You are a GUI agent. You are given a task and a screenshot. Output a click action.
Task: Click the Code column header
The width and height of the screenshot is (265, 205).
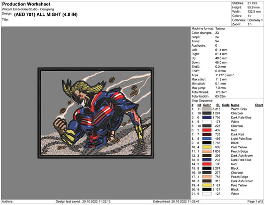226,105
